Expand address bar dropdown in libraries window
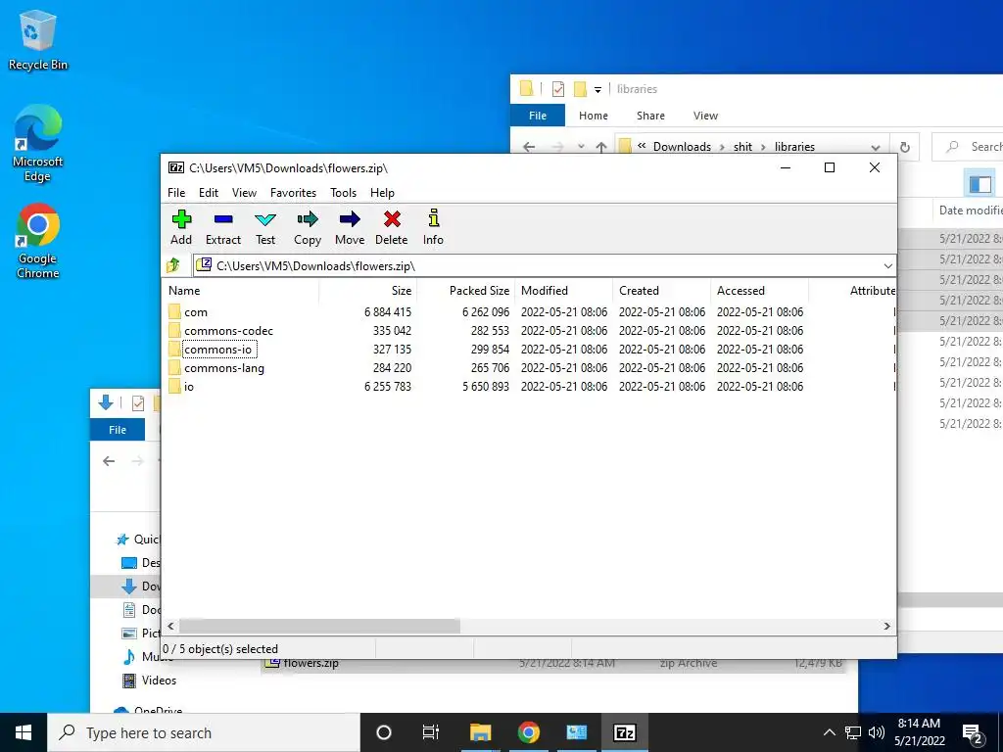The width and height of the screenshot is (1003, 752). (x=876, y=147)
